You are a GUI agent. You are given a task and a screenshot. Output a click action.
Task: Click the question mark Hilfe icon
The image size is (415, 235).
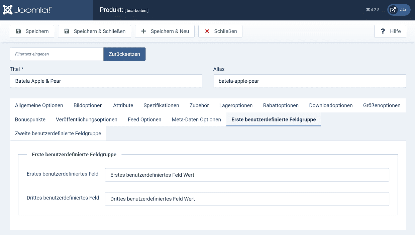[383, 31]
